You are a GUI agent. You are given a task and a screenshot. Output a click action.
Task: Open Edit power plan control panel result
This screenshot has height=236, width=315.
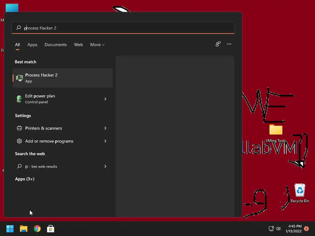pyautogui.click(x=62, y=99)
